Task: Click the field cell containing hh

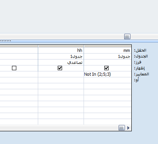Action: [x=61, y=50]
